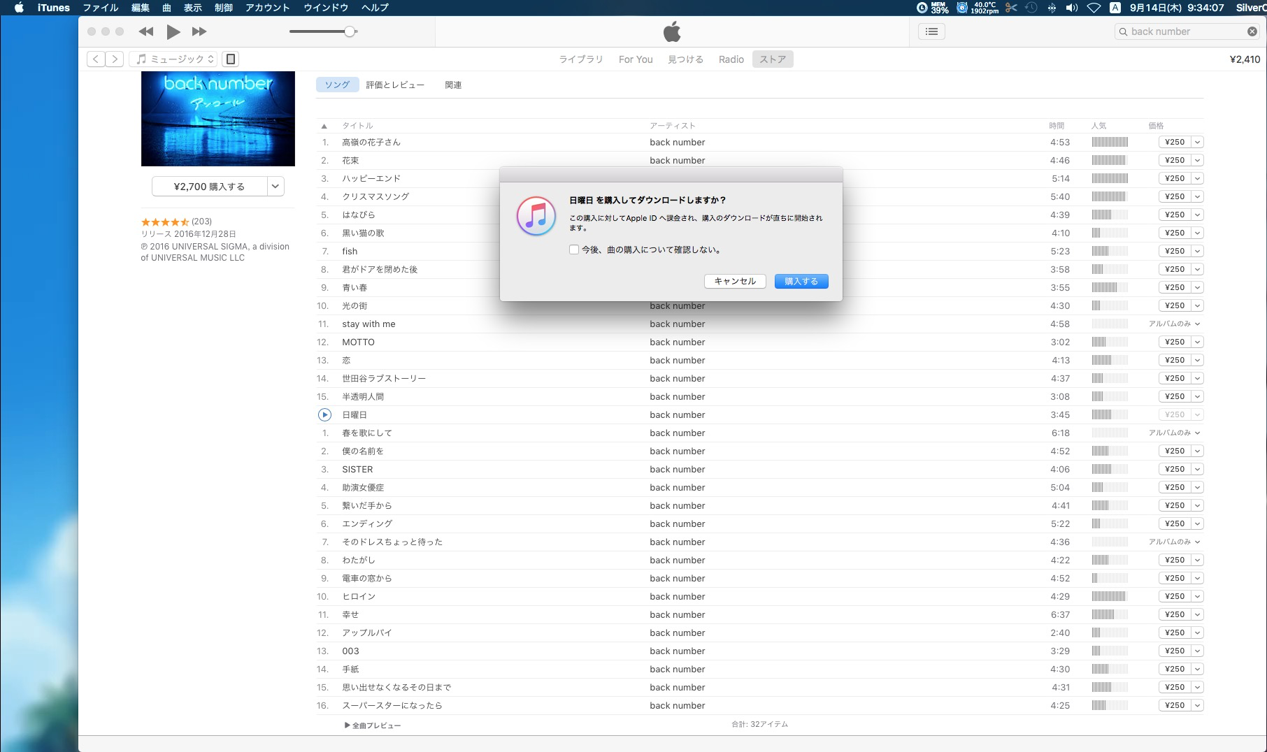Switch to the For You tab

[x=636, y=59]
